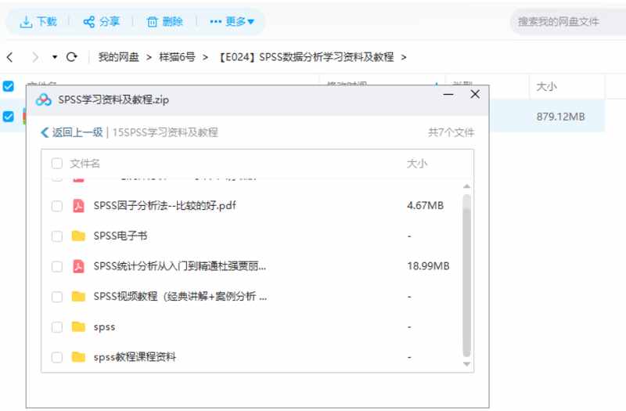Screen dimensions: 626x411
Task: Open the SPSS电子书 folder icon
Action: [x=78, y=236]
